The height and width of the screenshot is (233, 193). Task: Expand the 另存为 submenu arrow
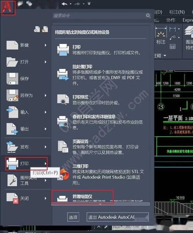[x=46, y=95]
